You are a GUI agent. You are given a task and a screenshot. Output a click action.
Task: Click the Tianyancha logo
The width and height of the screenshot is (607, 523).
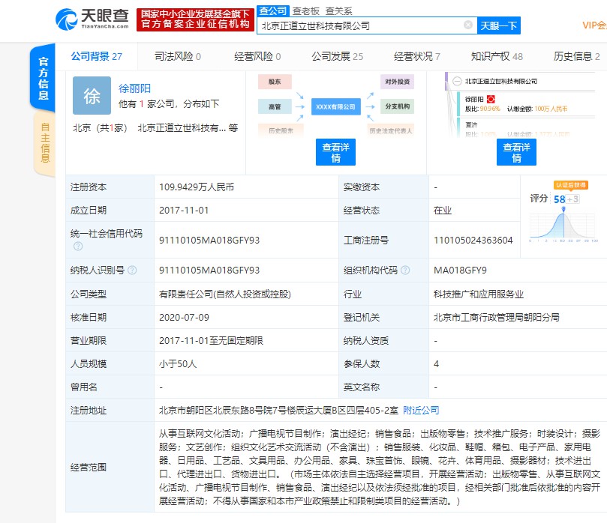pyautogui.click(x=92, y=19)
